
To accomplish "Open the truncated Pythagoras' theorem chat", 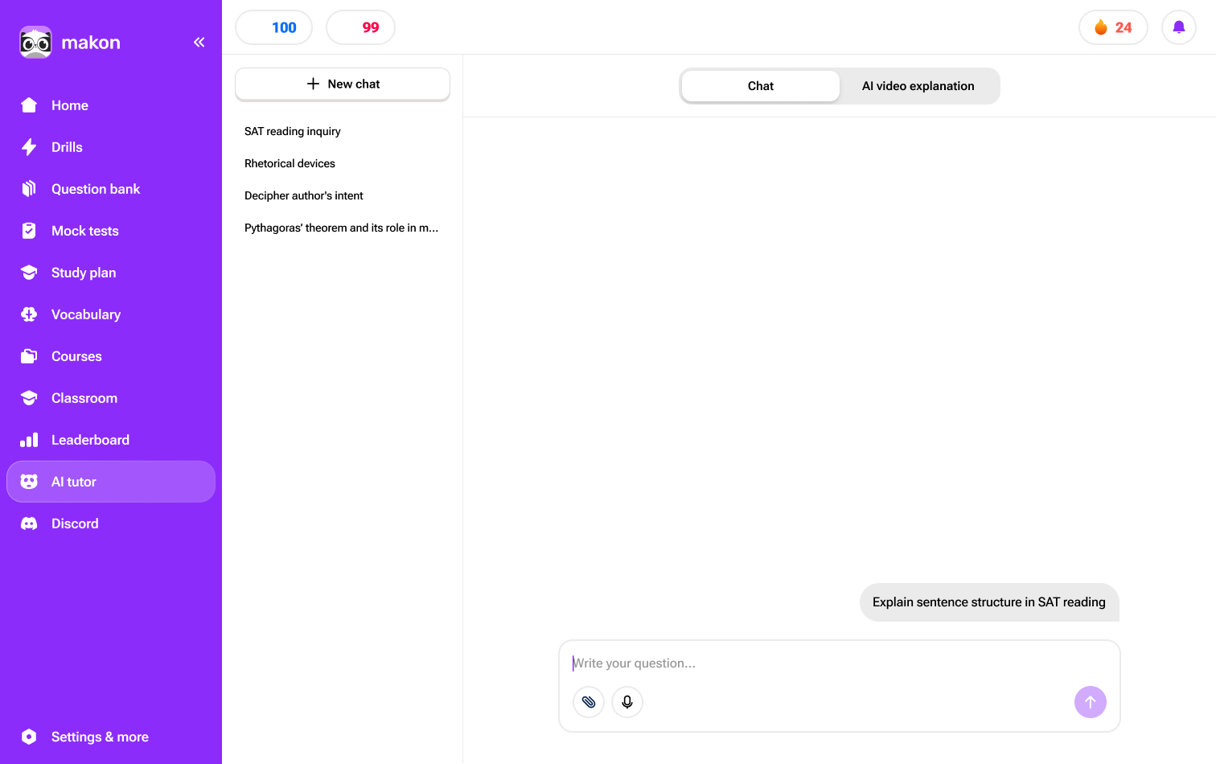I will coord(341,228).
